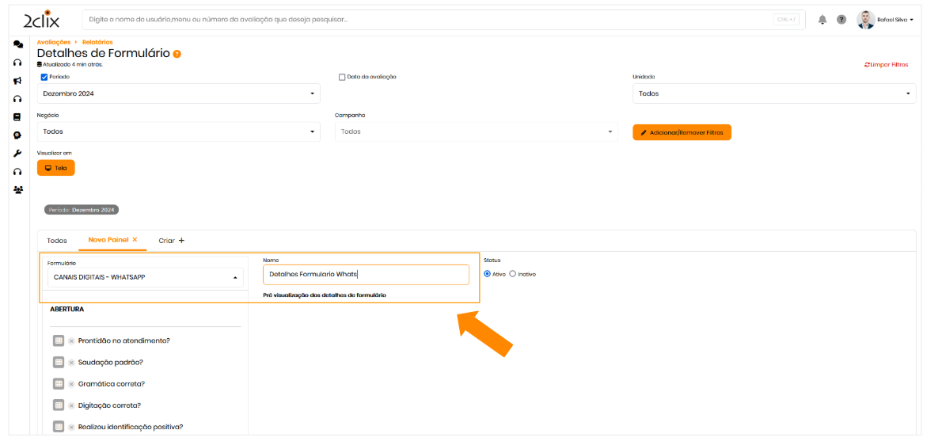Click the wrench settings sidebar icon

click(x=17, y=153)
